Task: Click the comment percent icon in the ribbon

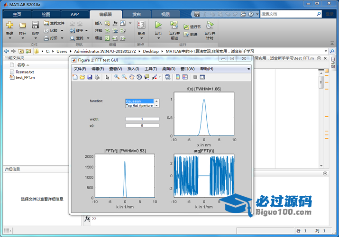Action: [107, 31]
